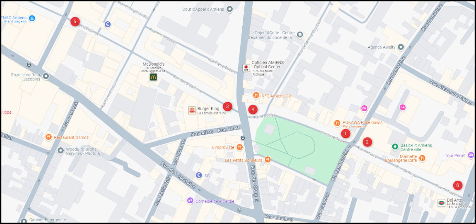Open the ObjectifCode graduation cap icon
476x224 pixels.
coord(300,35)
